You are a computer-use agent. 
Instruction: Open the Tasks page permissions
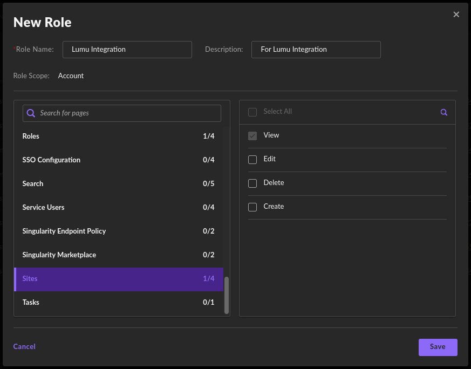pyautogui.click(x=118, y=303)
